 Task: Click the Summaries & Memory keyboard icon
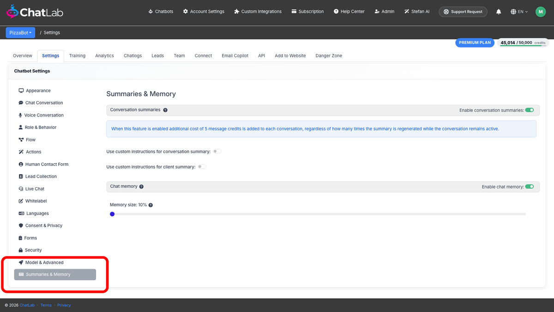21,275
